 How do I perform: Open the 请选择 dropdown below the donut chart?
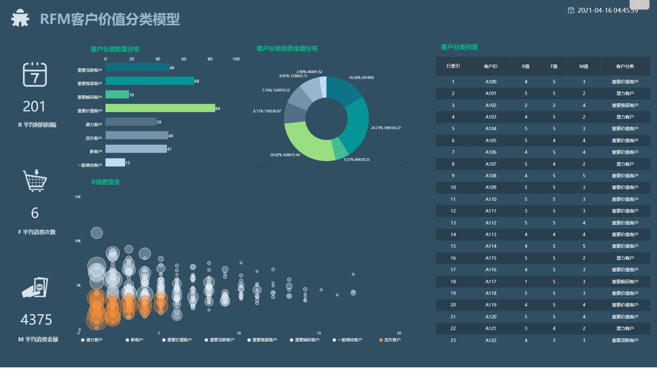click(263, 165)
